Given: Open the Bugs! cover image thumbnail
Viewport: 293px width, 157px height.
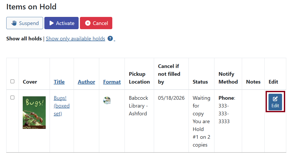Looking at the screenshot, I should click(34, 112).
